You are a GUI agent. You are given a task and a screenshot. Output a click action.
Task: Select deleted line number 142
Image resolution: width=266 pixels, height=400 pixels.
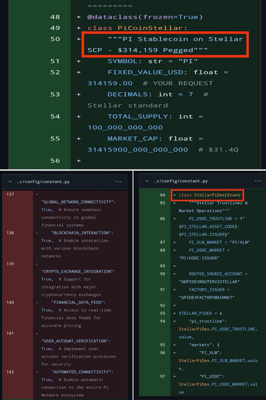point(10,372)
